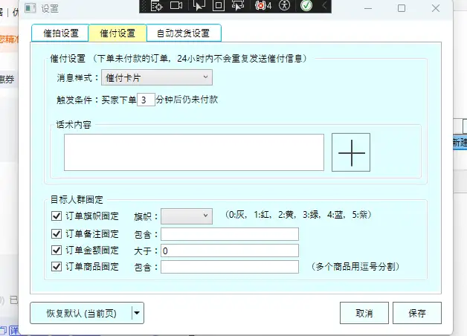Uncheck the 订单备注圈定 checkbox
The height and width of the screenshot is (336, 467).
[56, 233]
